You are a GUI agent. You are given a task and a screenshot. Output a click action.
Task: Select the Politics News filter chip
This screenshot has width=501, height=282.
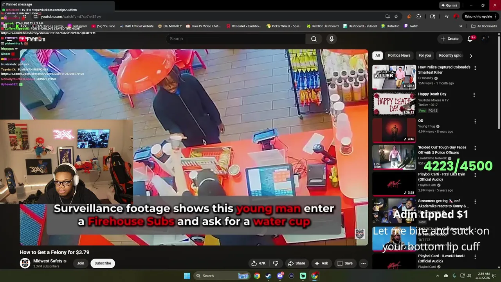(x=399, y=56)
